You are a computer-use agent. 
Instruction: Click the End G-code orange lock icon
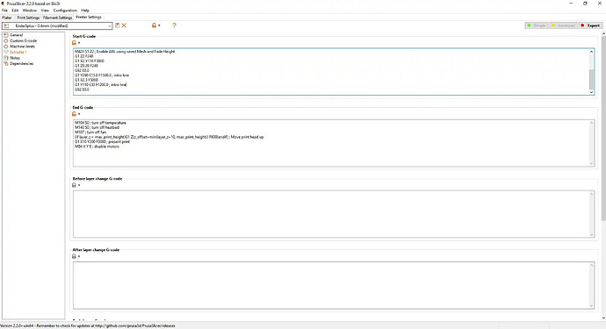coord(74,114)
